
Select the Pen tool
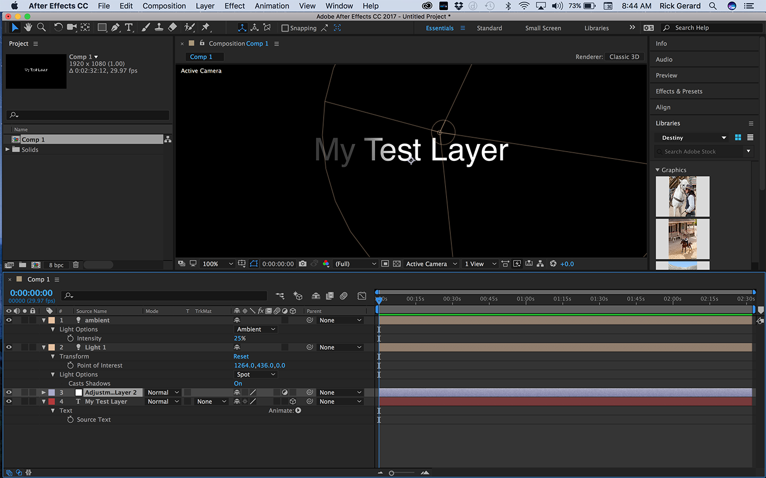tap(115, 28)
